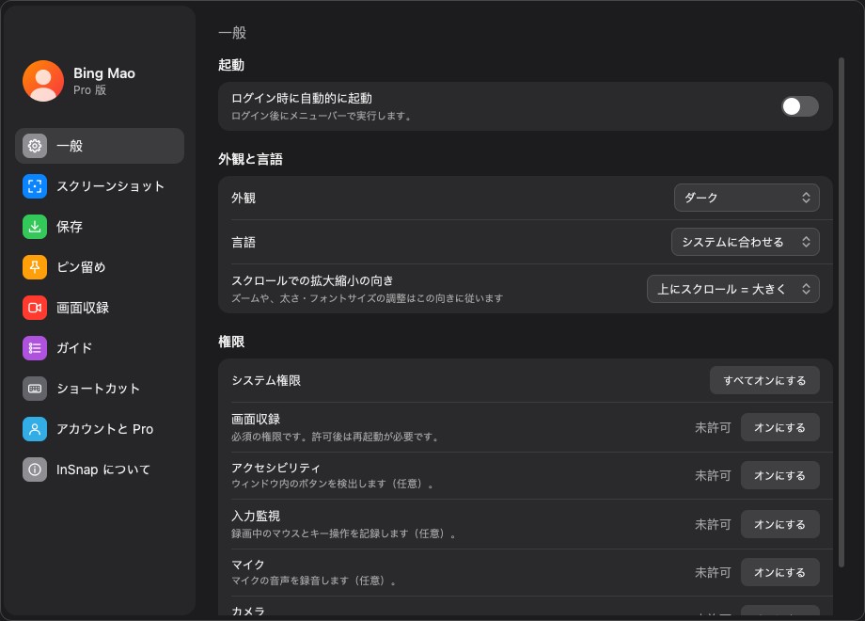Image resolution: width=865 pixels, height=621 pixels.
Task: Click the 外観と言語 section heading
Action: (250, 159)
